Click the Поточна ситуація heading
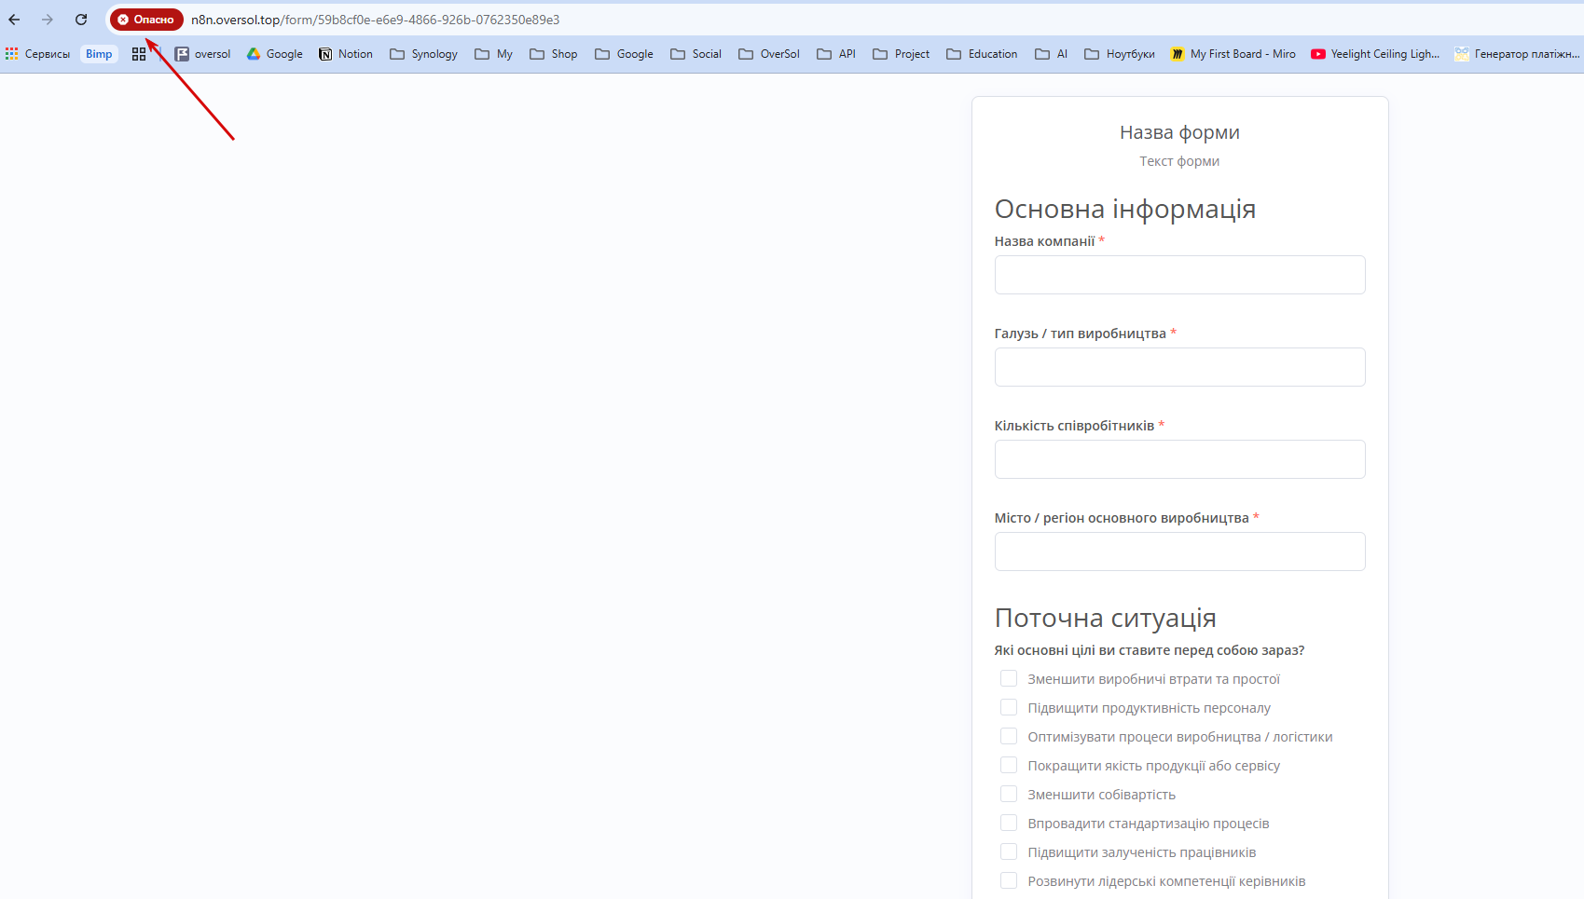 (1106, 618)
